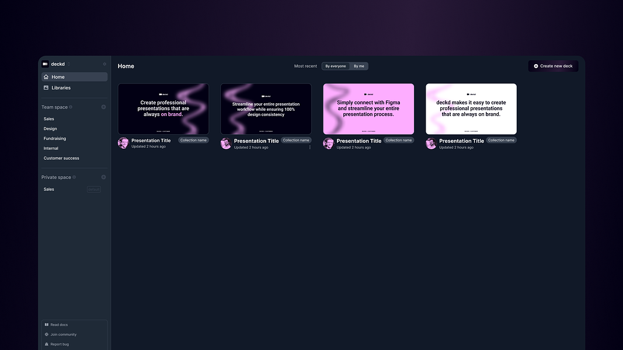Open the Customer success collection
This screenshot has width=623, height=350.
[61, 158]
